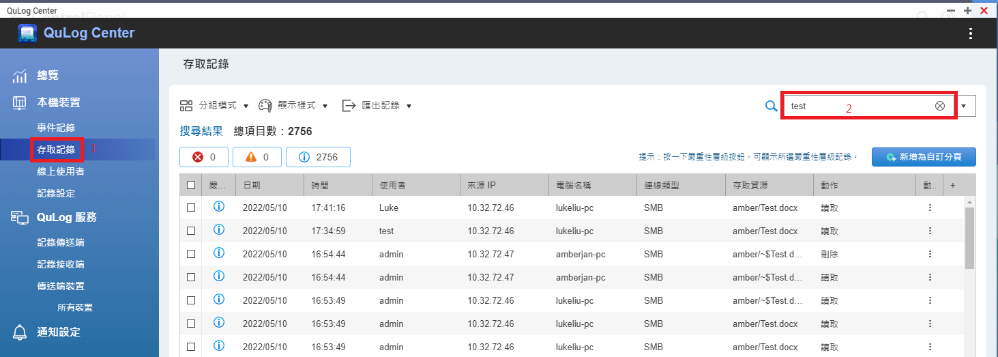Sort by the 存取資源 column header

point(769,185)
